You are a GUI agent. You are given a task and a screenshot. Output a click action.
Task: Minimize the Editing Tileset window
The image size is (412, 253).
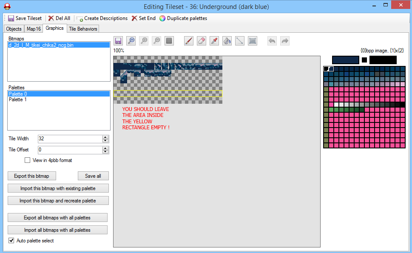click(374, 5)
